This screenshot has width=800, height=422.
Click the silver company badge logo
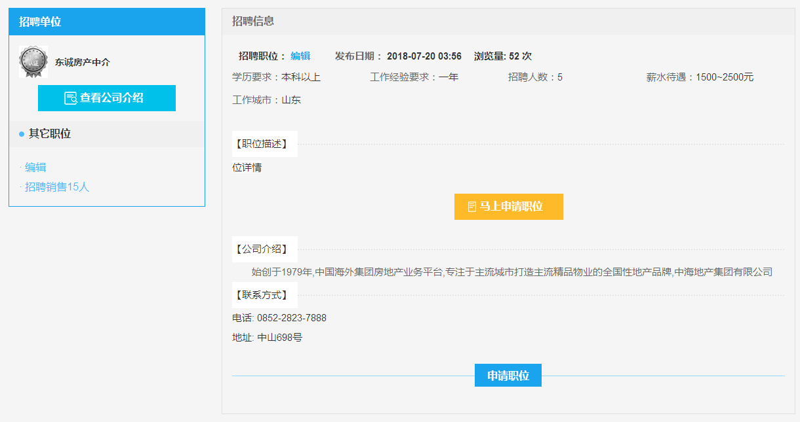[33, 62]
